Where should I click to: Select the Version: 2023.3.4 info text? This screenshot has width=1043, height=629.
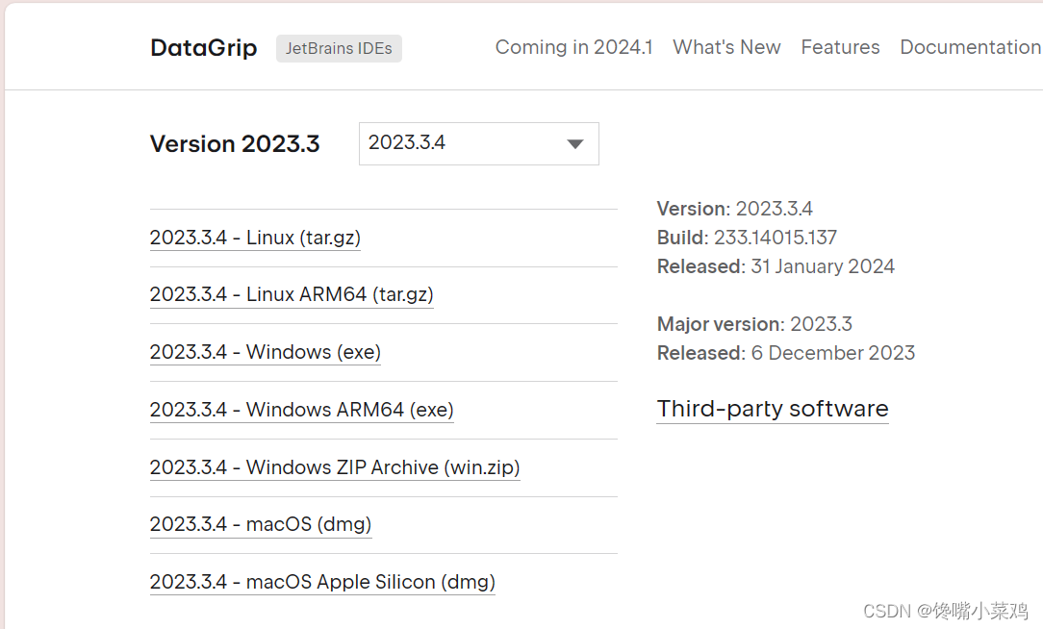pos(734,209)
